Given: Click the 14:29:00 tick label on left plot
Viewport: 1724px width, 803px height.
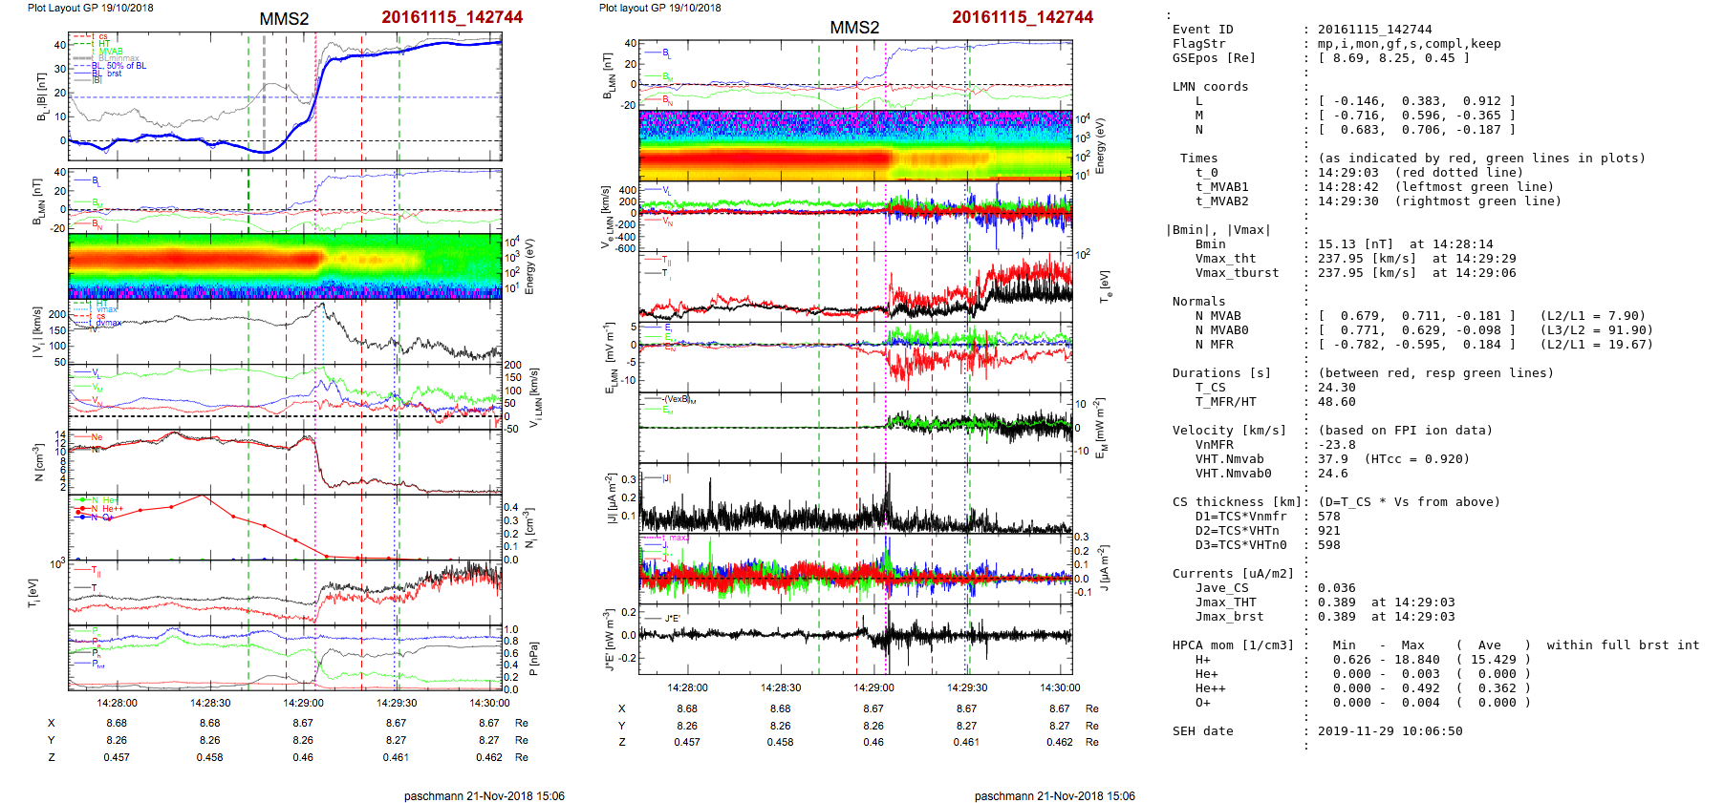Looking at the screenshot, I should point(303,703).
